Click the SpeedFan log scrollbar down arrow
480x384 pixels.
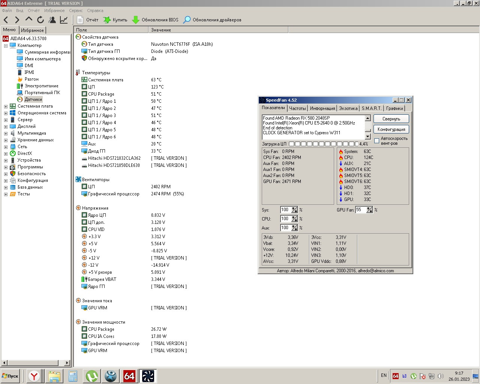(x=368, y=137)
